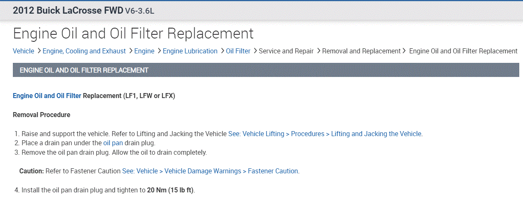The width and height of the screenshot is (523, 211).
Task: Select the Oil Filter breadcrumb link
Action: pos(238,51)
